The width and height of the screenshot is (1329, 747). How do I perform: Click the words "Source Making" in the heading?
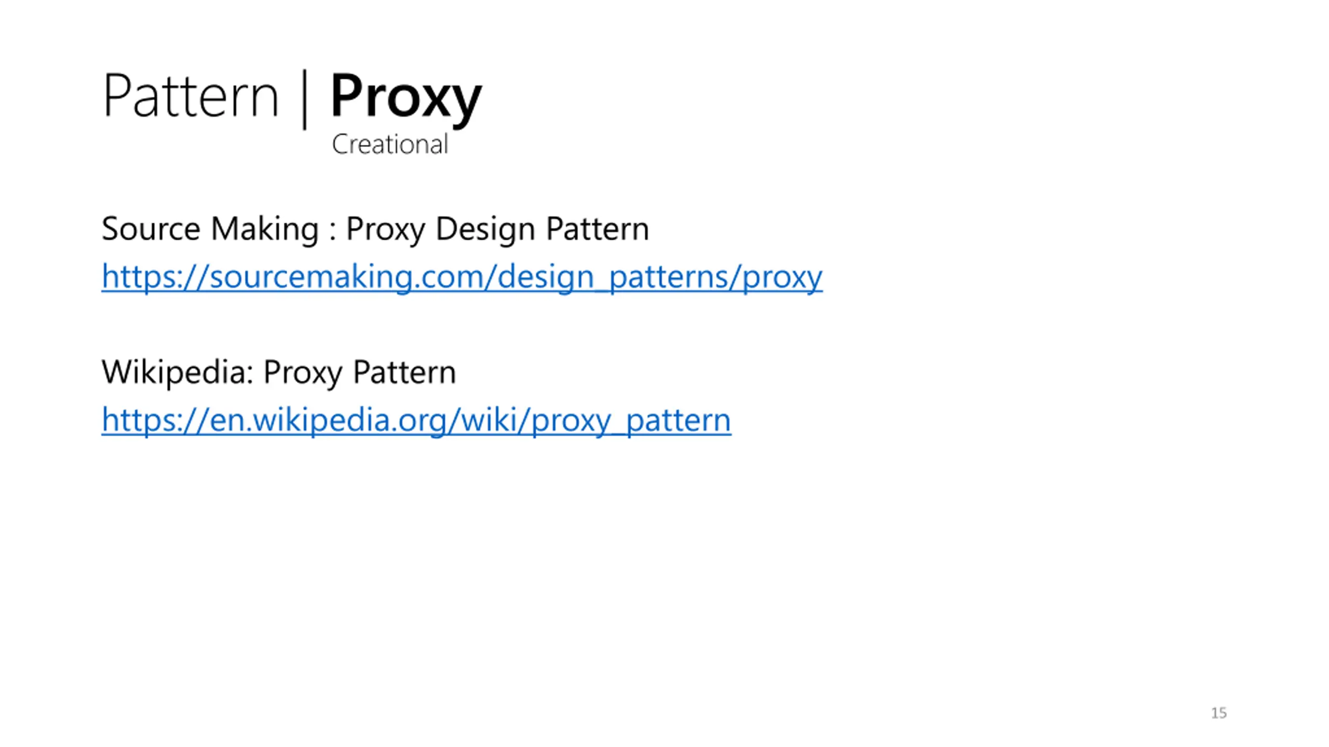point(210,229)
